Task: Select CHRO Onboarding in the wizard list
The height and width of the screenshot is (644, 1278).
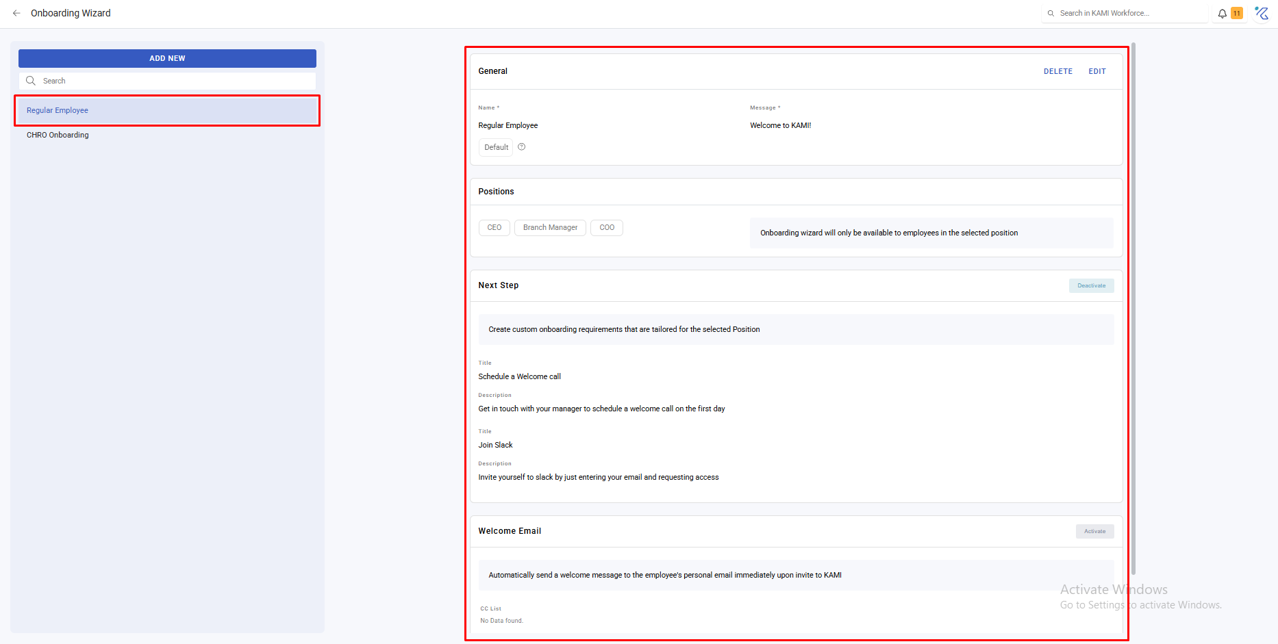Action: click(x=167, y=135)
